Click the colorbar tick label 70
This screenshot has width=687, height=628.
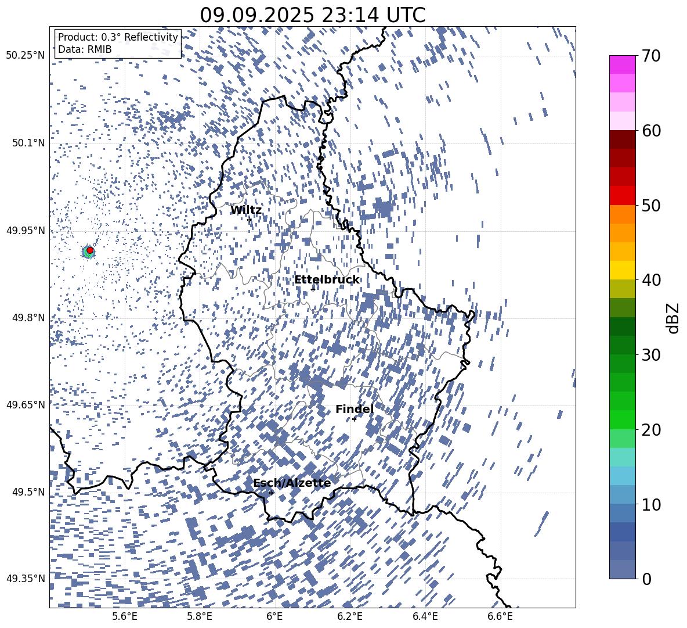[651, 56]
